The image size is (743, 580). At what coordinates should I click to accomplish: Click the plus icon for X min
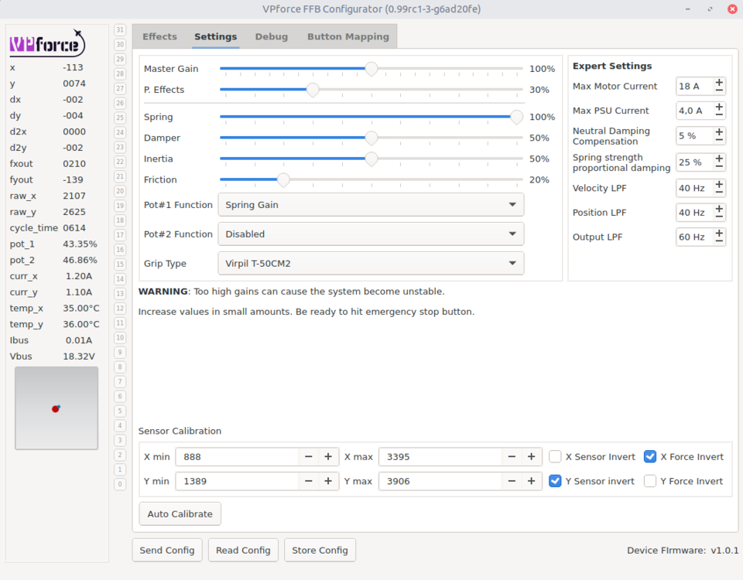coord(328,457)
